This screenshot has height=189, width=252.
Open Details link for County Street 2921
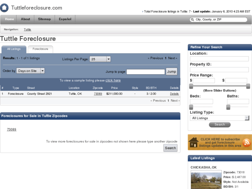click(x=174, y=94)
